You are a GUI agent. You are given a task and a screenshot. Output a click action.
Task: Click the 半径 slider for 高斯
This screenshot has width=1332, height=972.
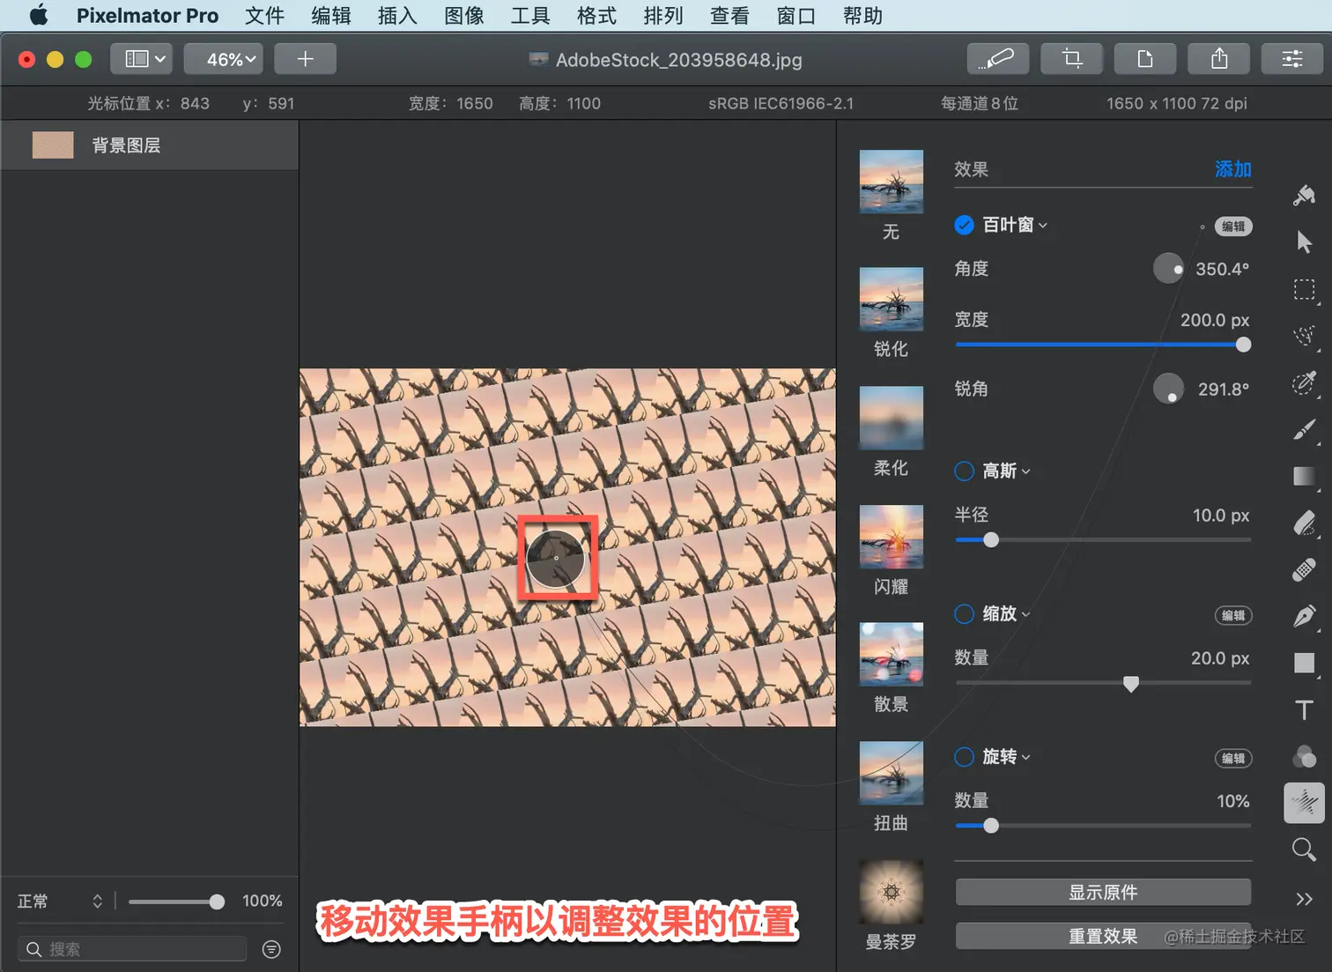point(1103,539)
